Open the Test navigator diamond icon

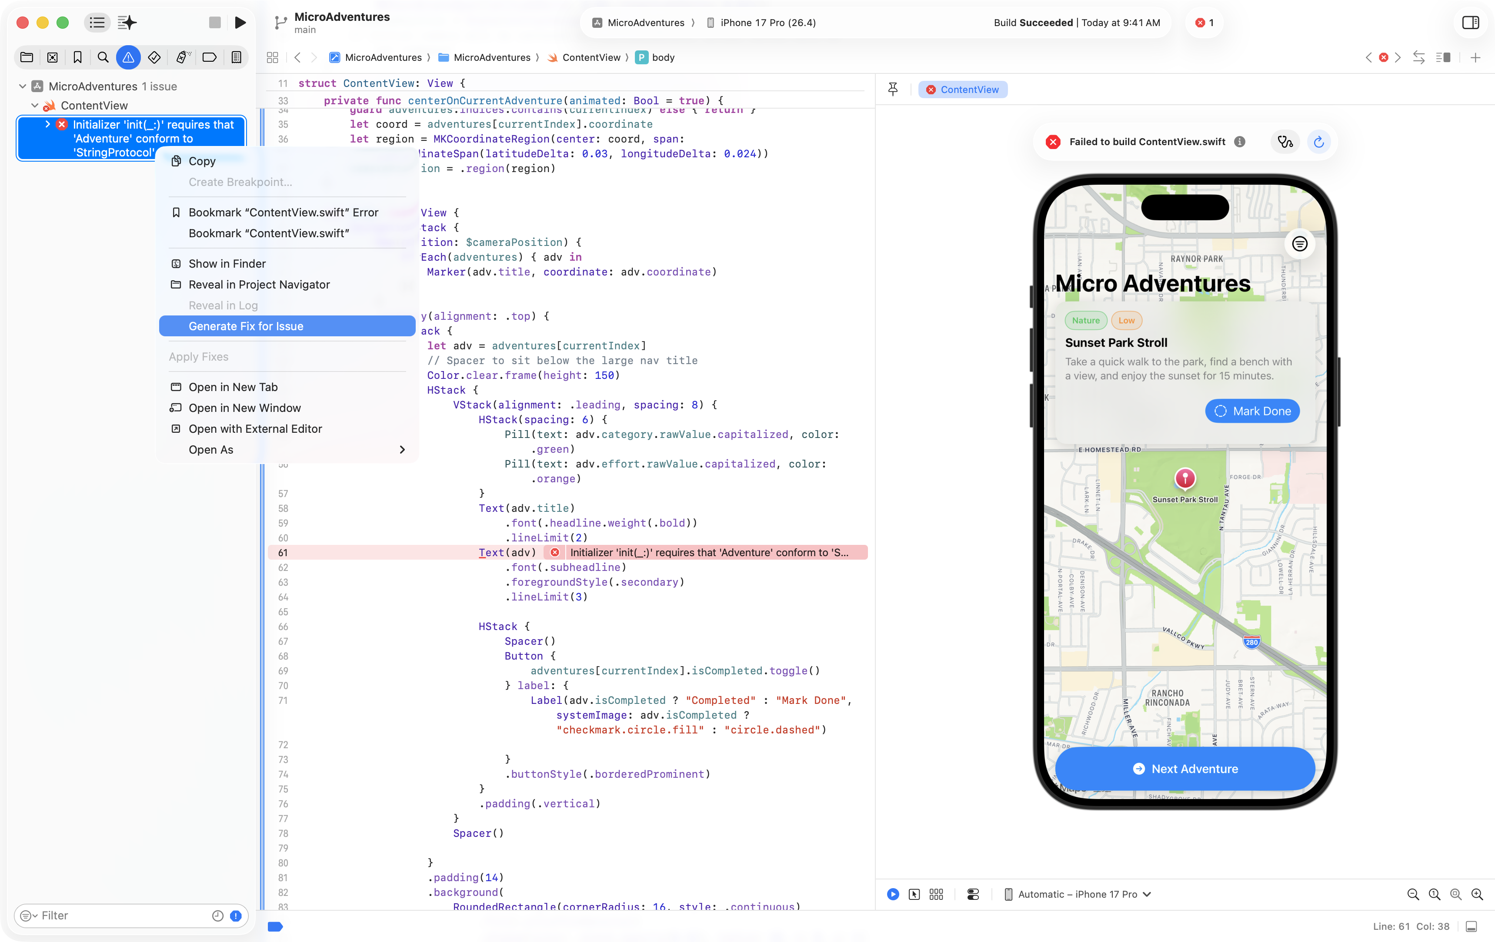pyautogui.click(x=155, y=58)
